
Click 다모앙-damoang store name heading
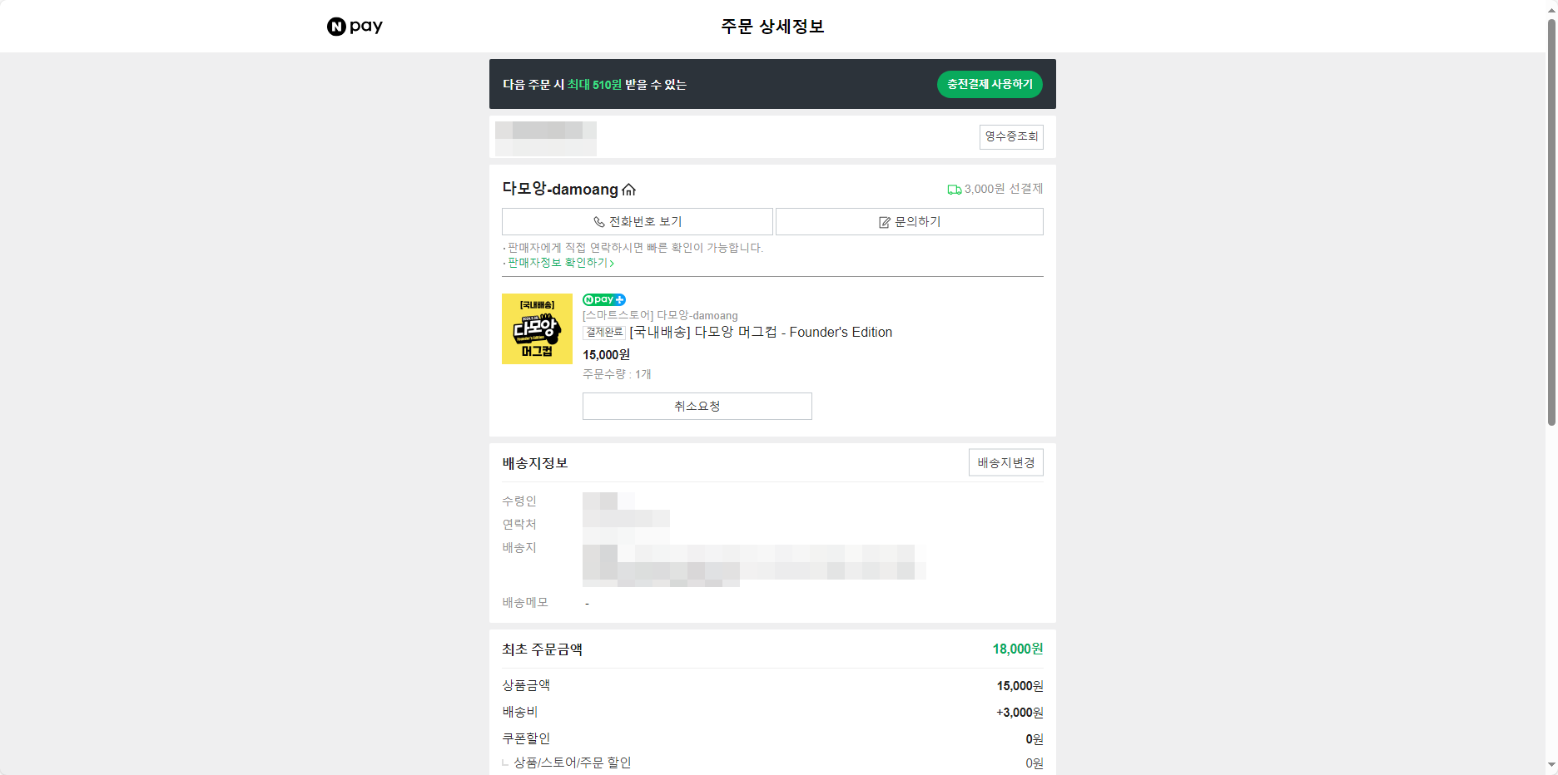(x=560, y=190)
